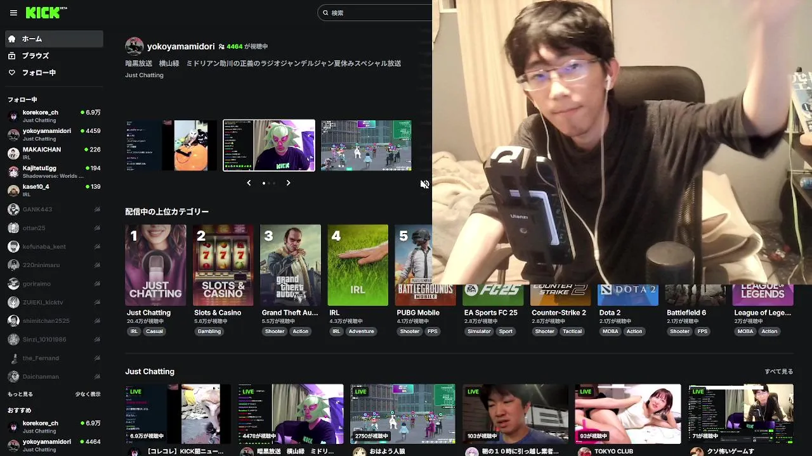812x456 pixels.
Task: Go to next carousel slide arrow
Action: [288, 183]
